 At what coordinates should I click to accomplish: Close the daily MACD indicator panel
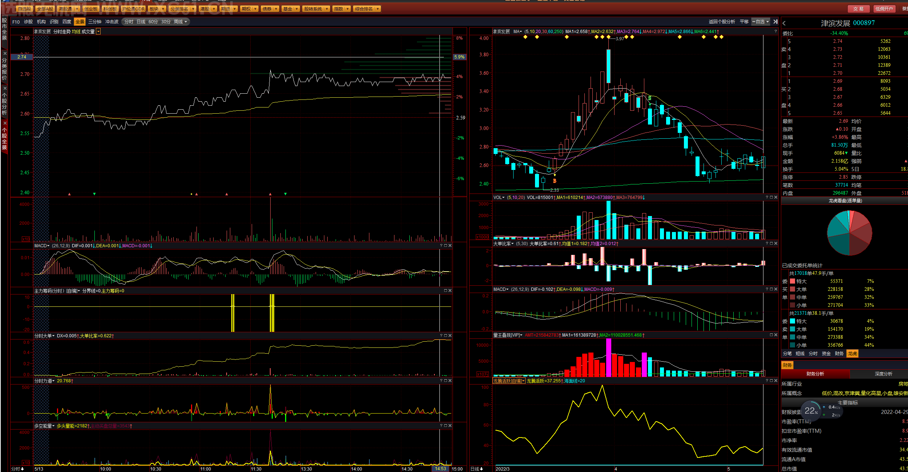776,289
